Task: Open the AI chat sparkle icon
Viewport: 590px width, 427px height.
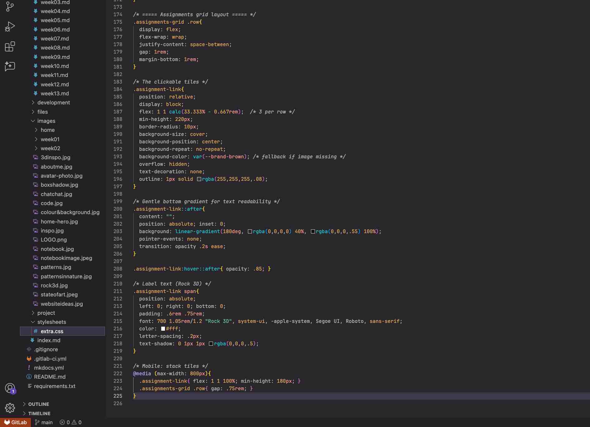Action: coord(10,66)
